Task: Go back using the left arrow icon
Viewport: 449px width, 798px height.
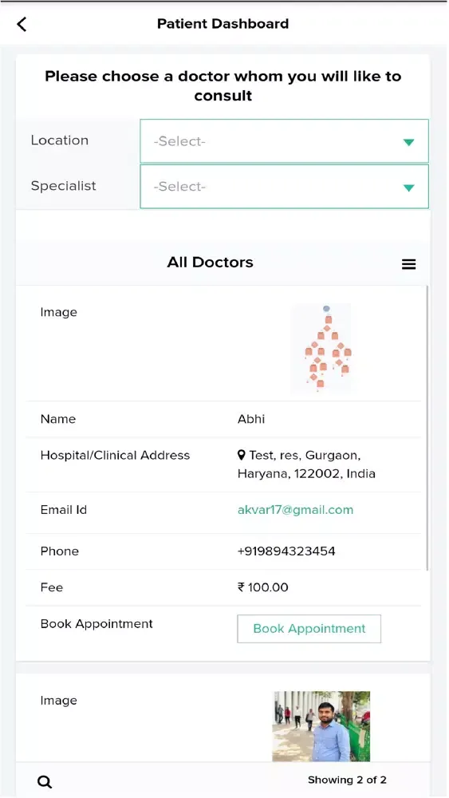Action: [x=22, y=24]
